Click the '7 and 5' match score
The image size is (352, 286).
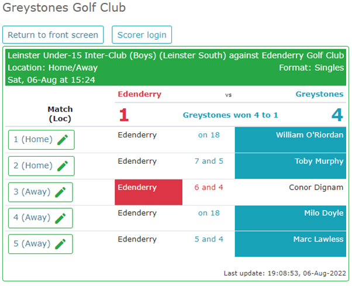209,161
